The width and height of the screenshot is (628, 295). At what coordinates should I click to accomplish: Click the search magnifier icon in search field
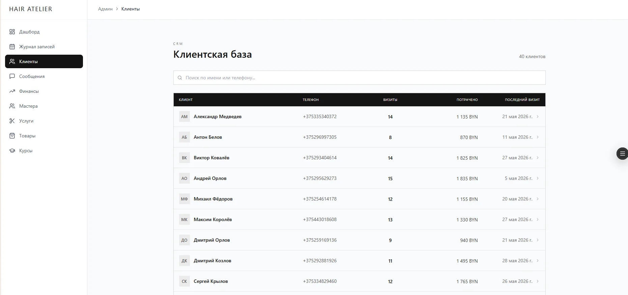[180, 78]
